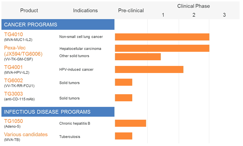Click the HPV-induced cancer progress bar
Image resolution: width=243 pixels, height=146 pixels.
(149, 69)
